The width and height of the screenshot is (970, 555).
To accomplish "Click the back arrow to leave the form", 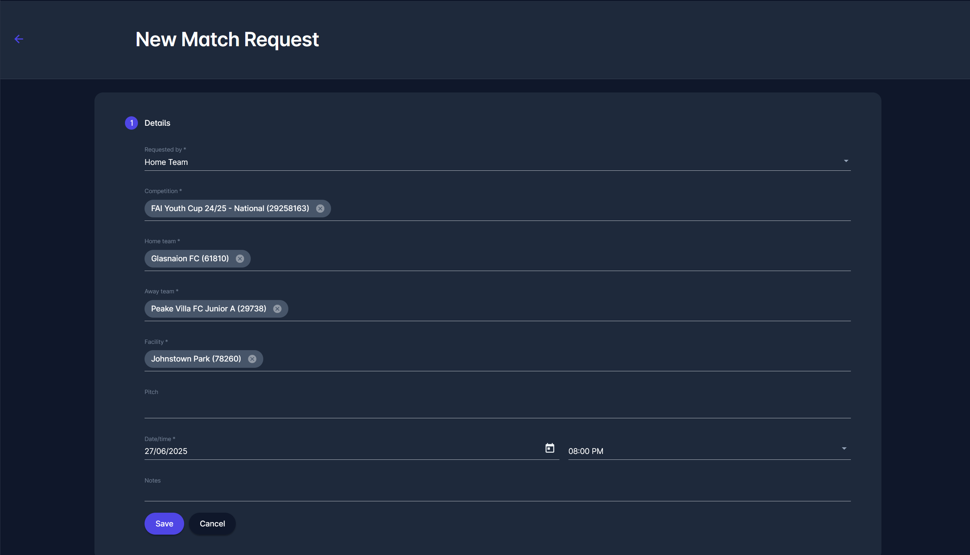I will pyautogui.click(x=19, y=39).
